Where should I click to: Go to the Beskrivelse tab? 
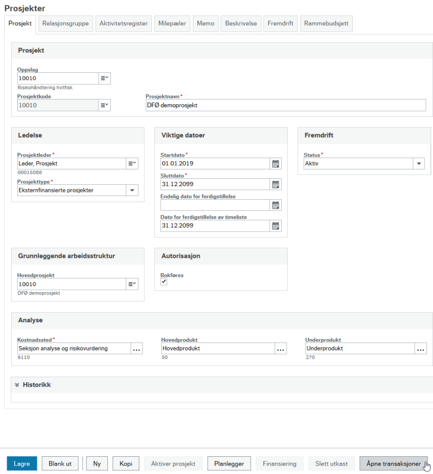tap(241, 24)
